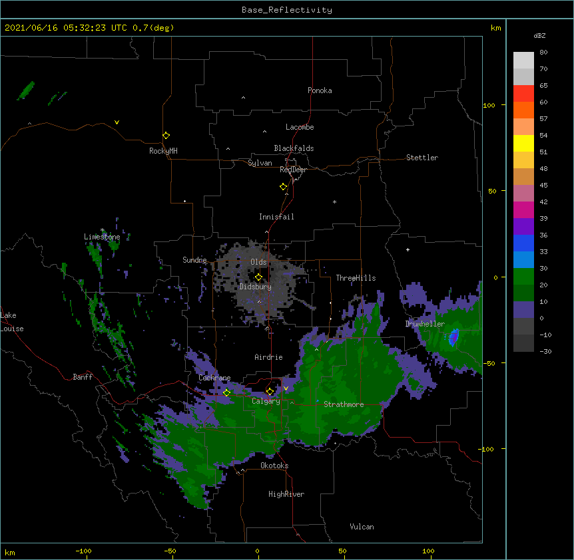This screenshot has width=574, height=560.
Task: Click the yellow V marker northeast of Calgary
Action: 286,388
